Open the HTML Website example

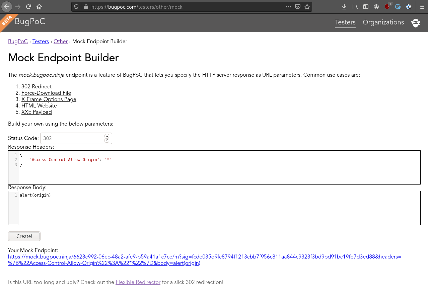pyautogui.click(x=39, y=106)
